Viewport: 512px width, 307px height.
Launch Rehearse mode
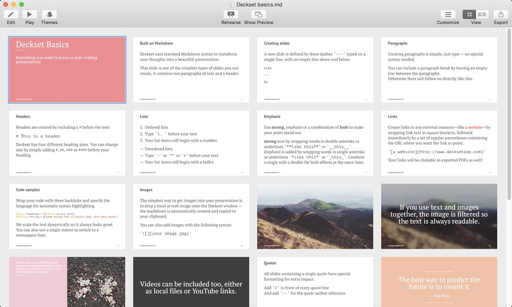tap(231, 14)
